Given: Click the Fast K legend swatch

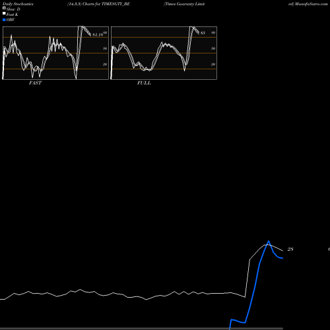Looking at the screenshot, I should tap(4, 13).
